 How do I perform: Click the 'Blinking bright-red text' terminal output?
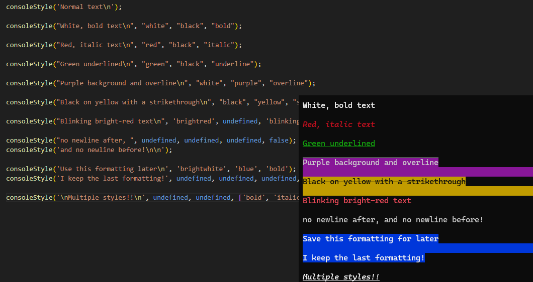[x=357, y=201]
